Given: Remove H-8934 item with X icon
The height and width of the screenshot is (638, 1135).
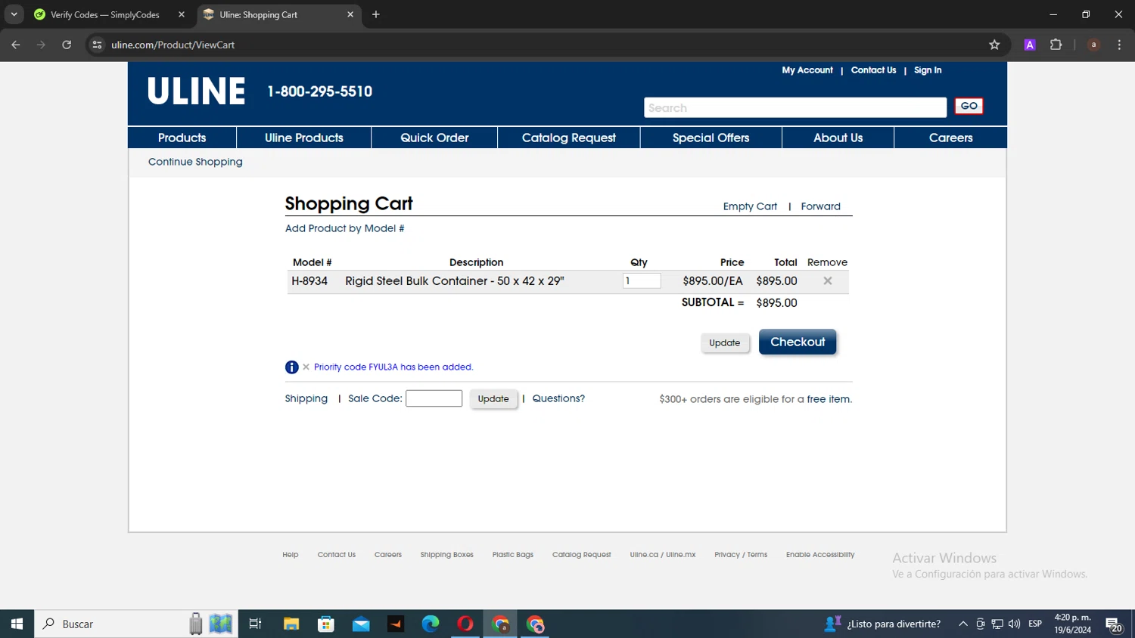Looking at the screenshot, I should (x=828, y=280).
